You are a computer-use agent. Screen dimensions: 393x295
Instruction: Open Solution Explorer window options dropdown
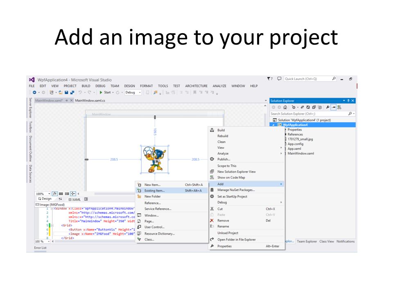point(344,101)
